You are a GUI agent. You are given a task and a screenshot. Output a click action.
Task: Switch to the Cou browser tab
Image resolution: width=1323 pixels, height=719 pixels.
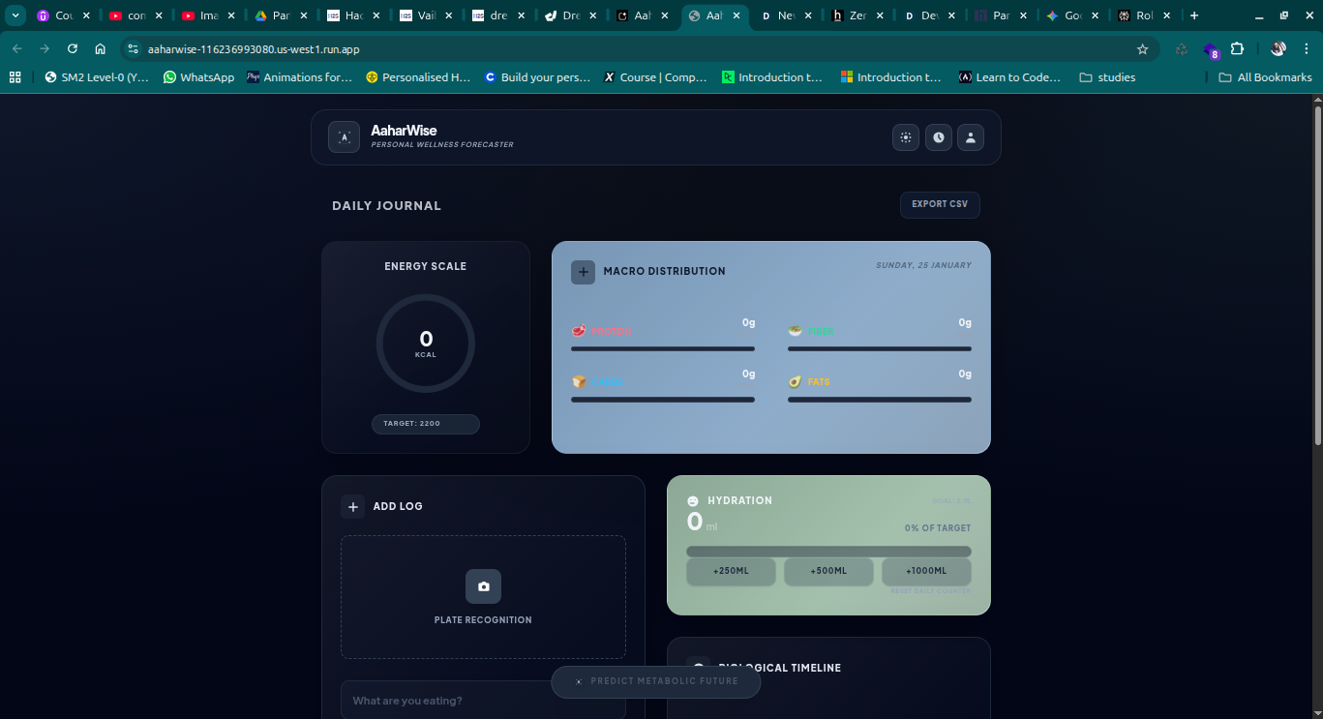click(x=64, y=15)
